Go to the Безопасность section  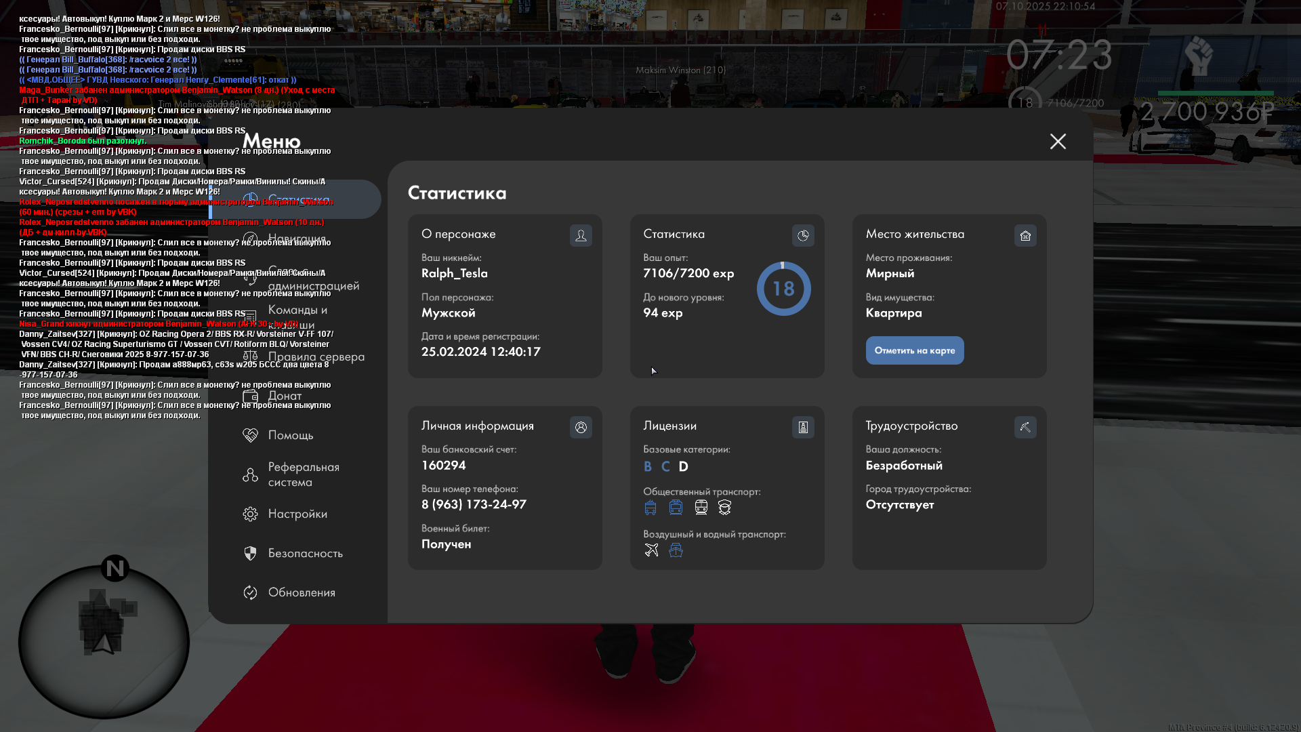coord(305,553)
